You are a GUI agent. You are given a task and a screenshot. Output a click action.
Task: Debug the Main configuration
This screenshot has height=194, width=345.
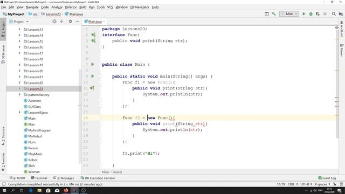(x=310, y=14)
